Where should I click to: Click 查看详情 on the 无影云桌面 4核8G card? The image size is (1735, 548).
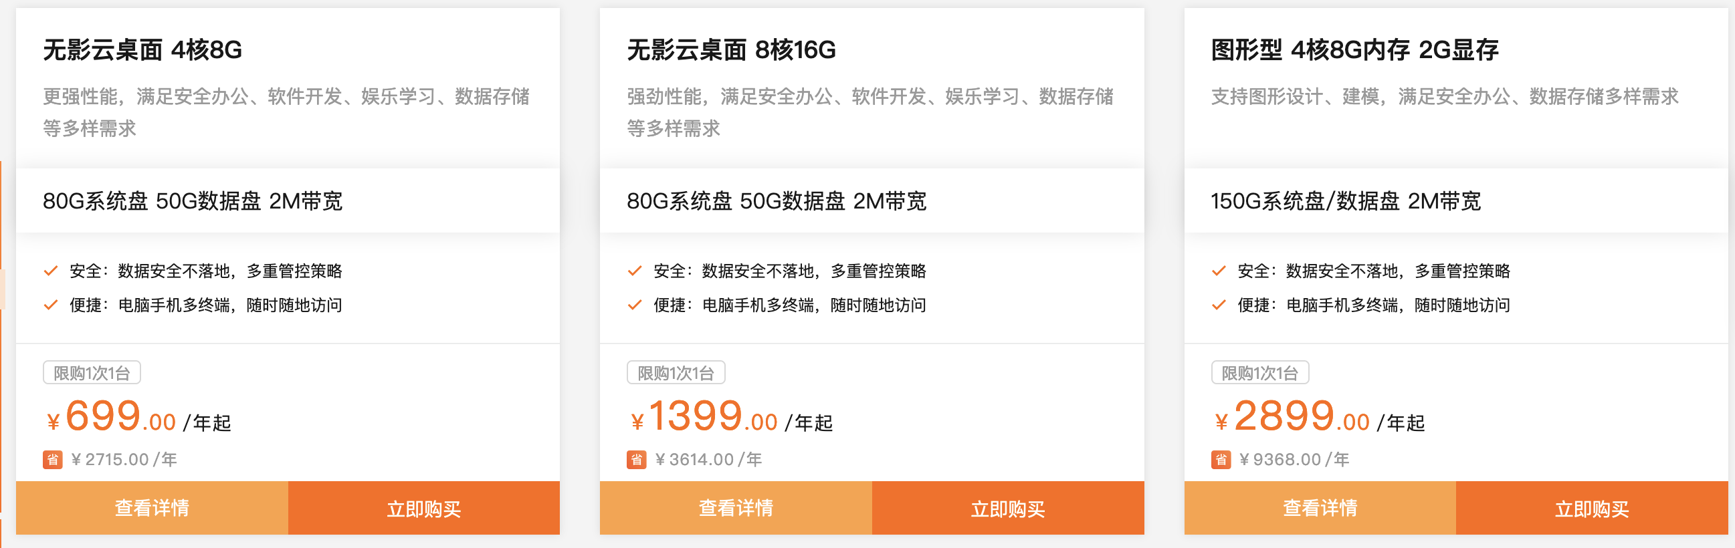(152, 509)
